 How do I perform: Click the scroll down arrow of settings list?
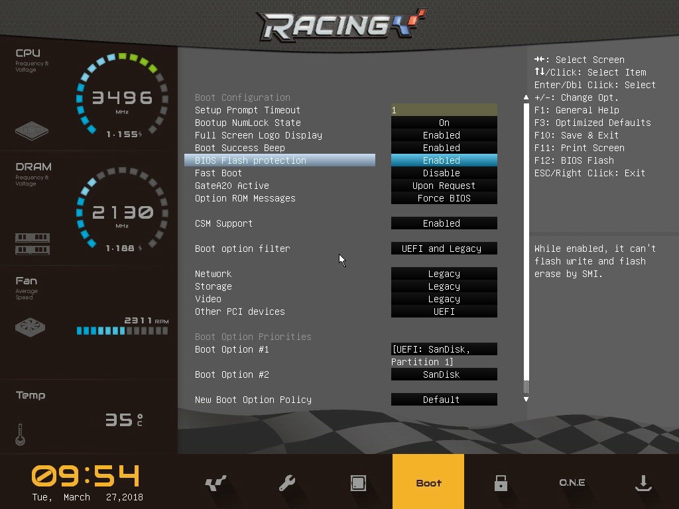526,399
